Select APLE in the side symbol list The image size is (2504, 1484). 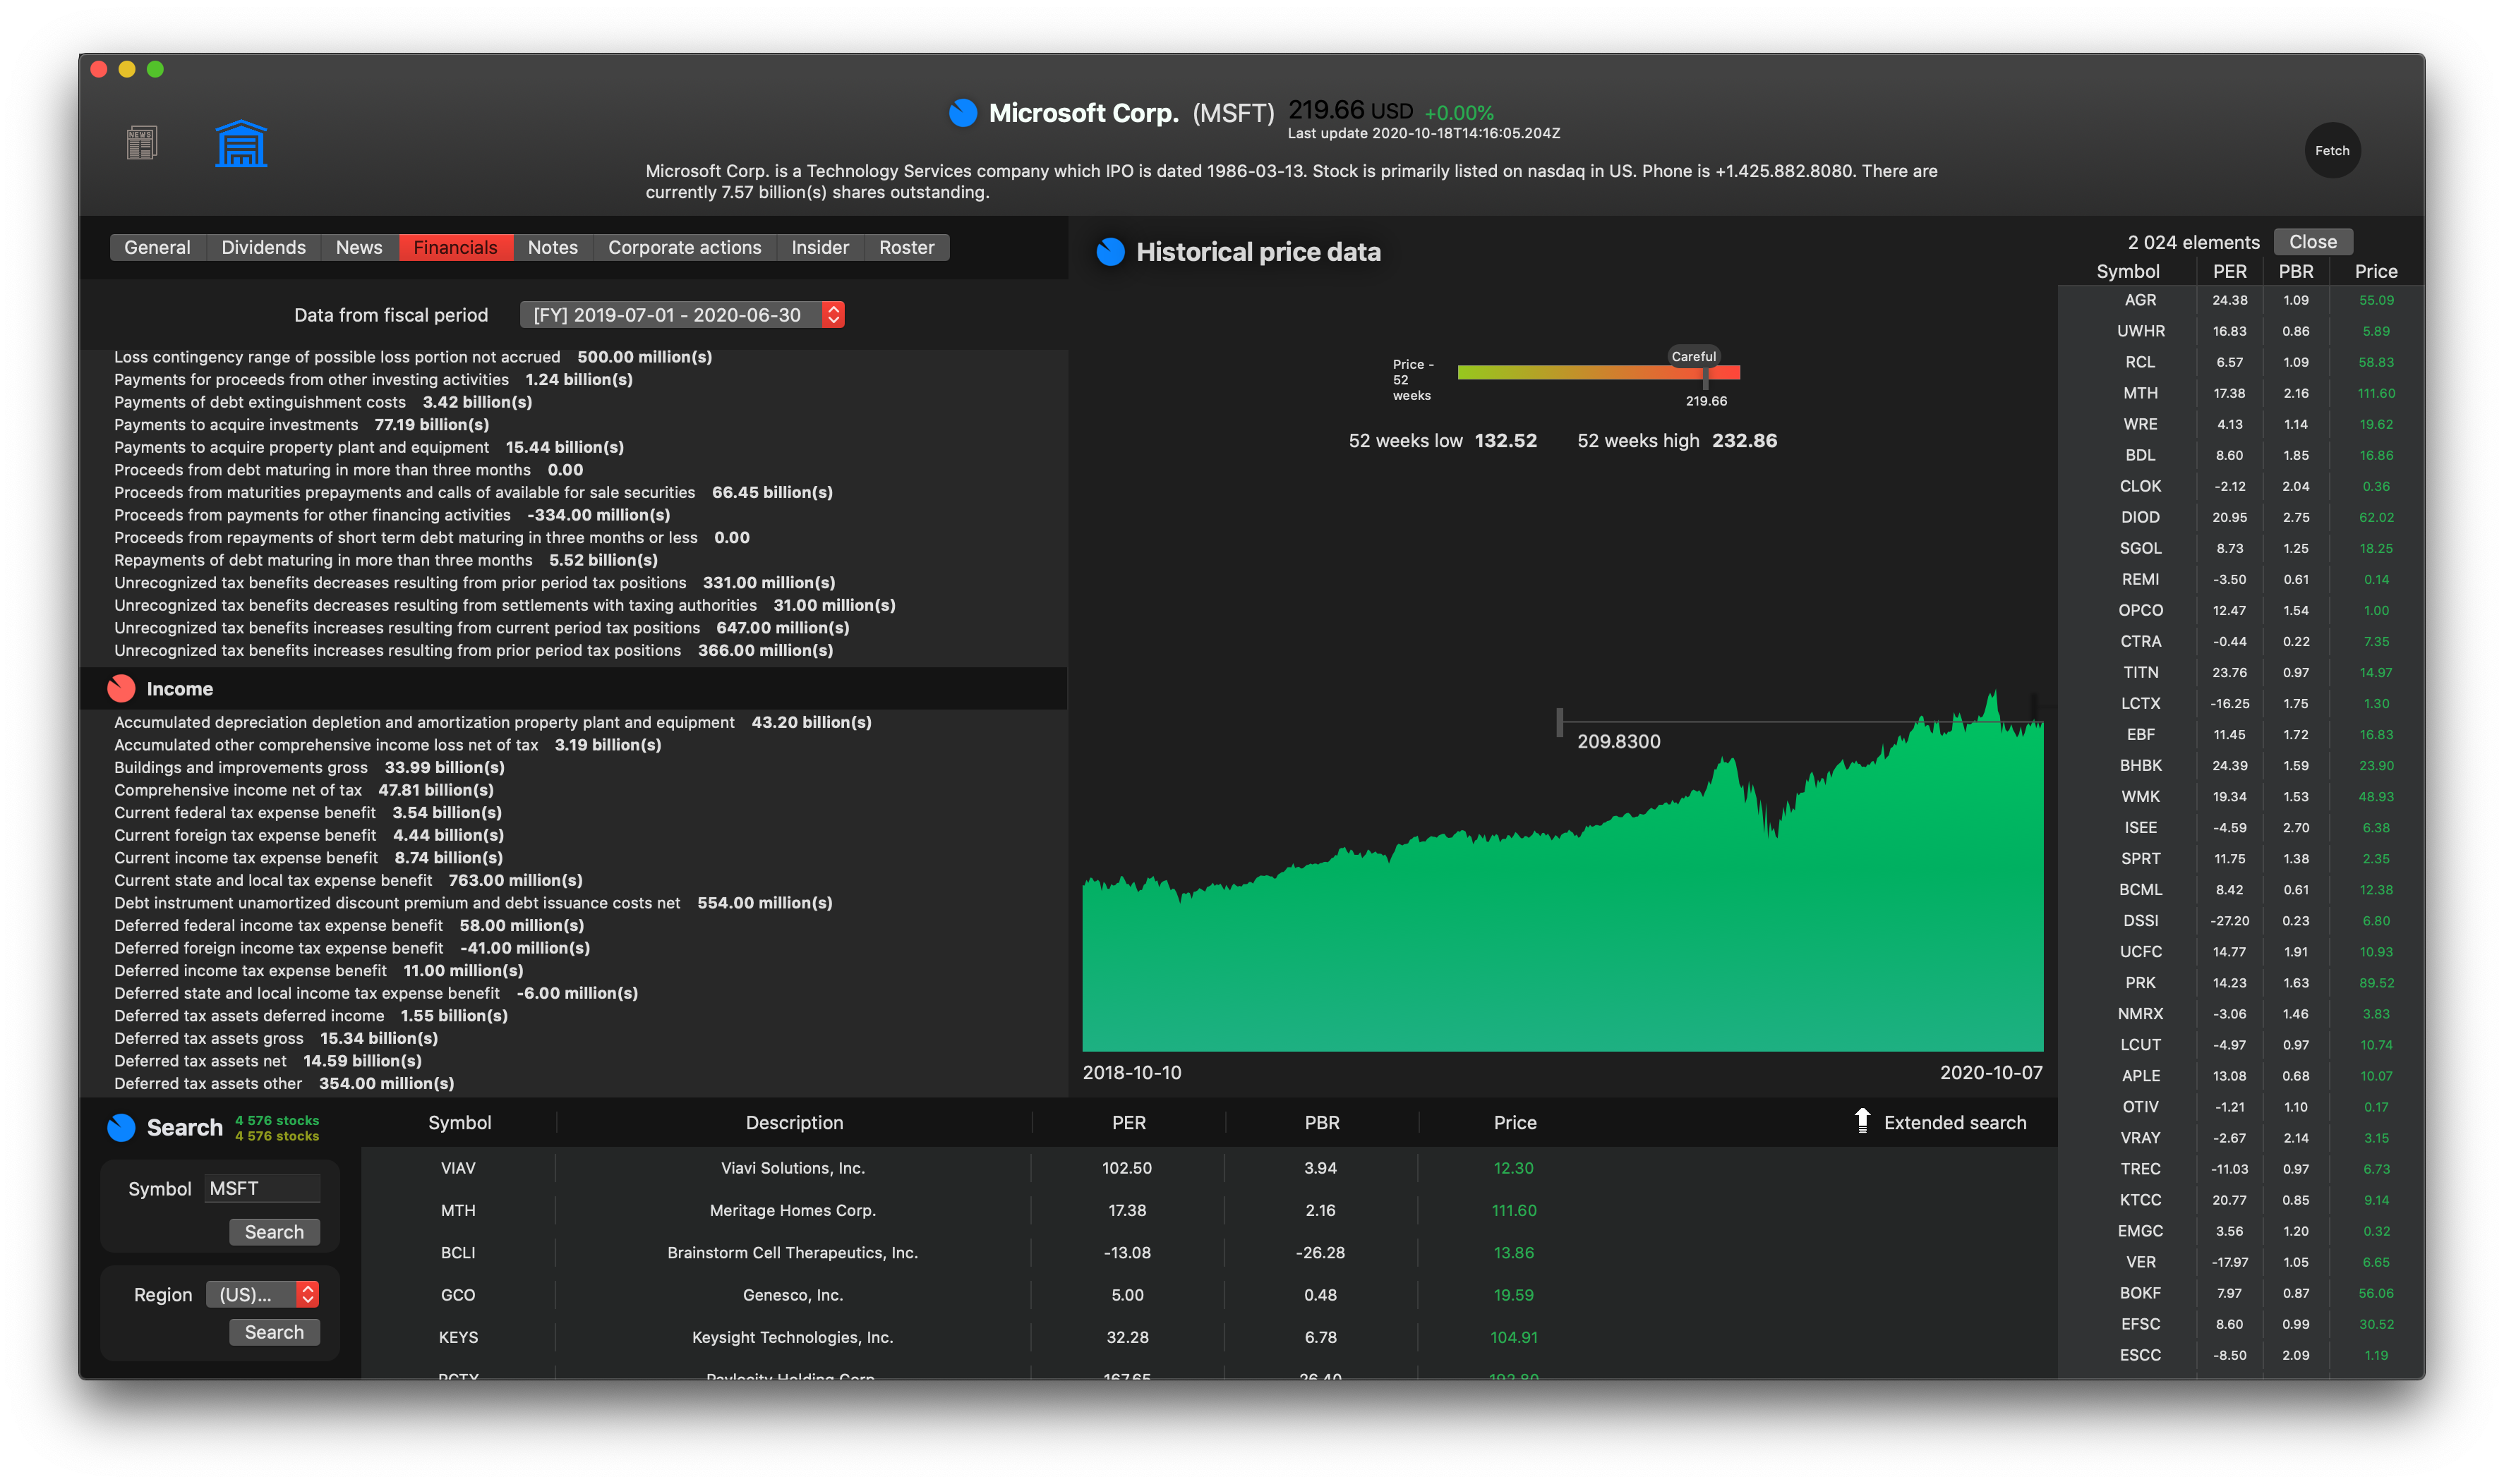[2140, 1075]
